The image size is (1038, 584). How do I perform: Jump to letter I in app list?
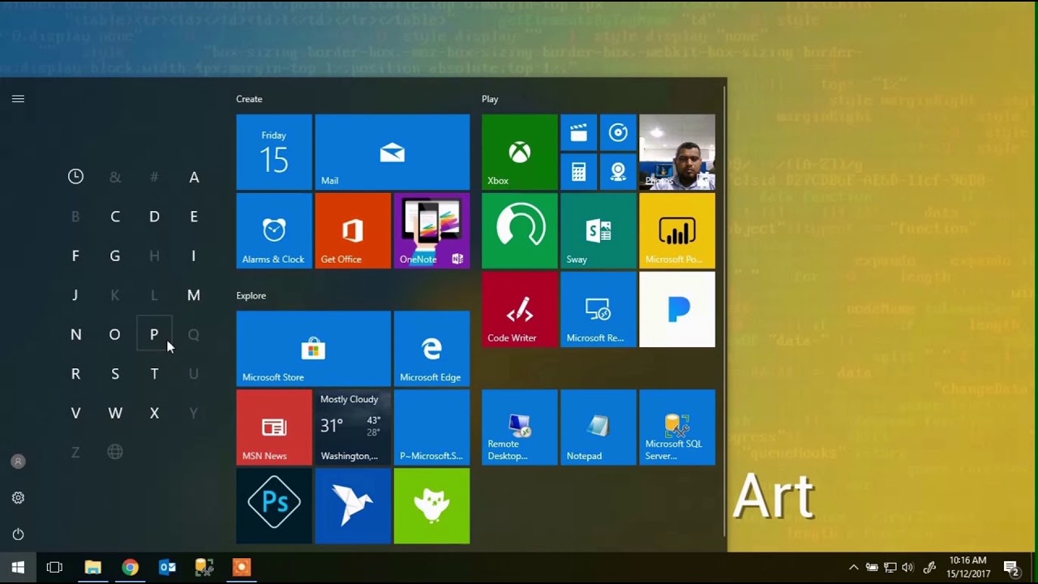tap(194, 255)
